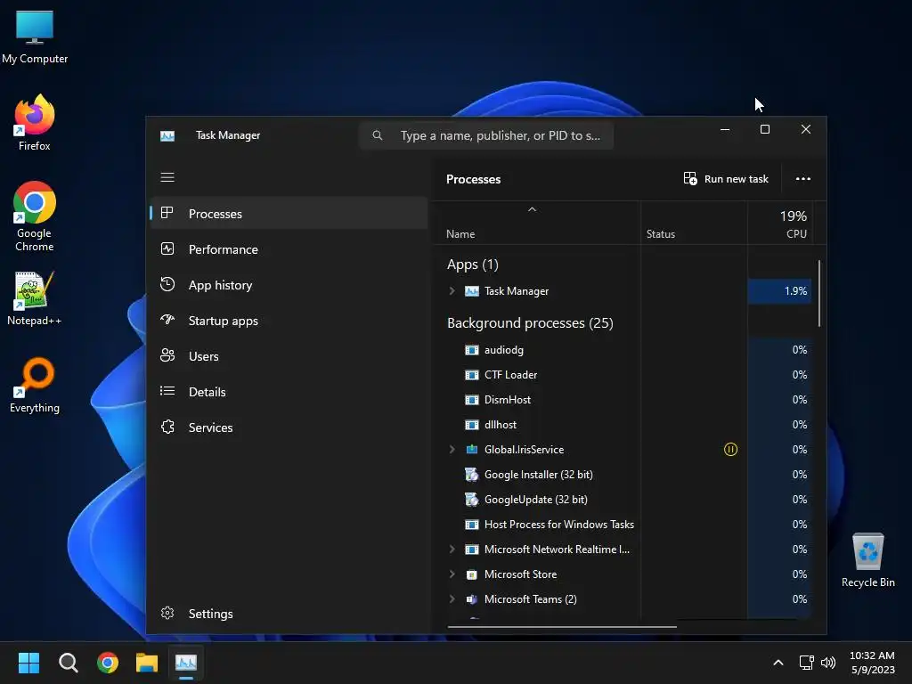The height and width of the screenshot is (684, 912).
Task: Select the Notepad++ desktop shortcut
Action: click(x=35, y=298)
